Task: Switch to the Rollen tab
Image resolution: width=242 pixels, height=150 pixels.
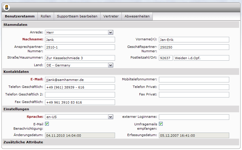Action: click(46, 16)
